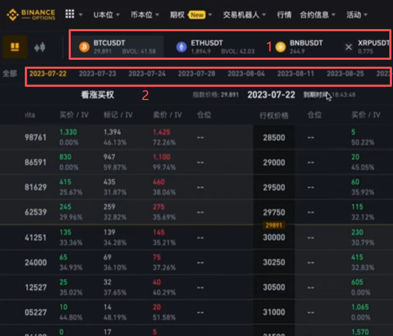Viewport: 393px width, 336px height.
Task: Click put bid price 115 for strike 29750
Action: click(357, 207)
